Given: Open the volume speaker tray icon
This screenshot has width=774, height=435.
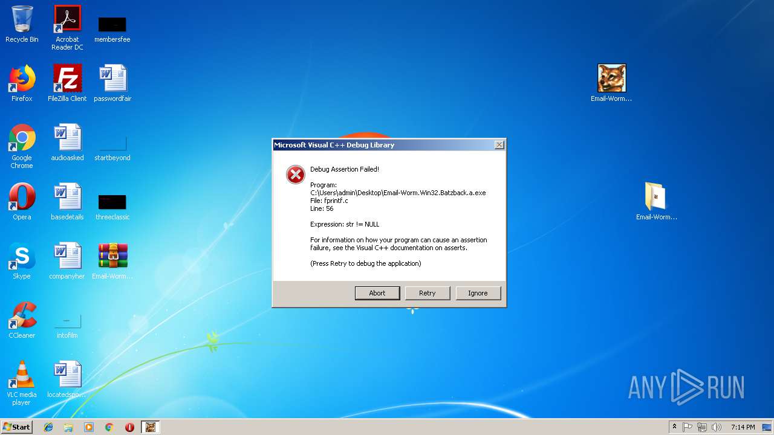Looking at the screenshot, I should 717,427.
